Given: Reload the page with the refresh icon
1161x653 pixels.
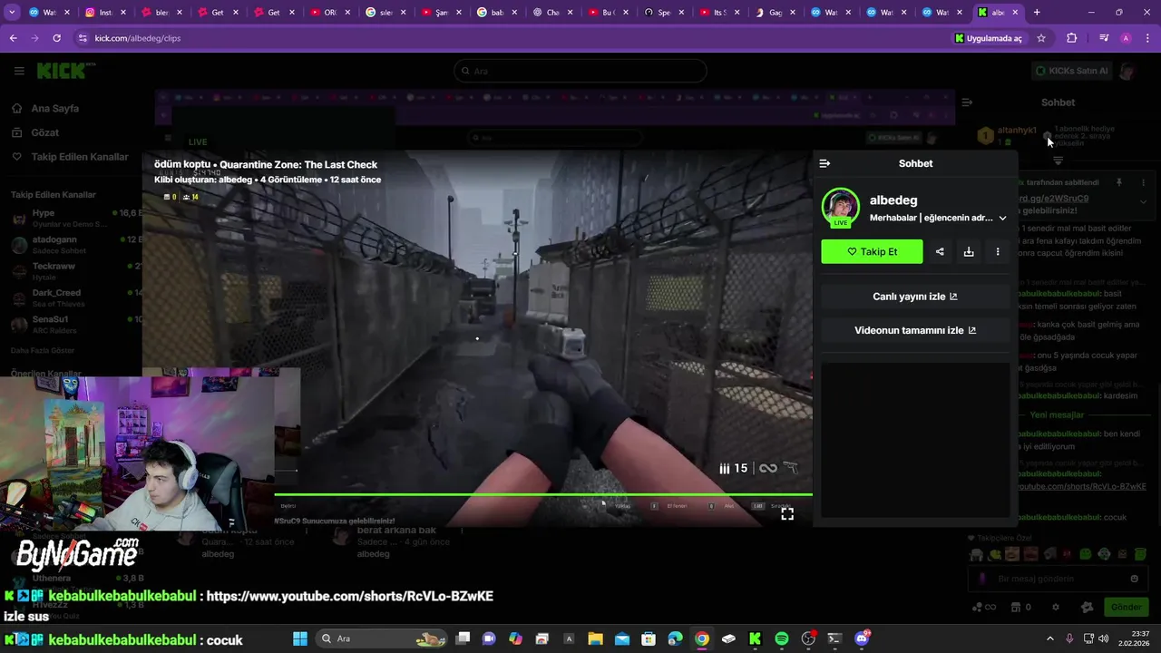Looking at the screenshot, I should [56, 38].
